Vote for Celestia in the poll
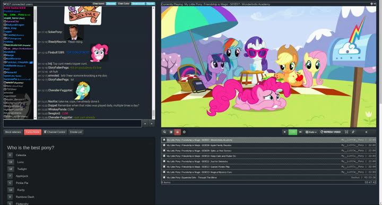 click(10, 155)
